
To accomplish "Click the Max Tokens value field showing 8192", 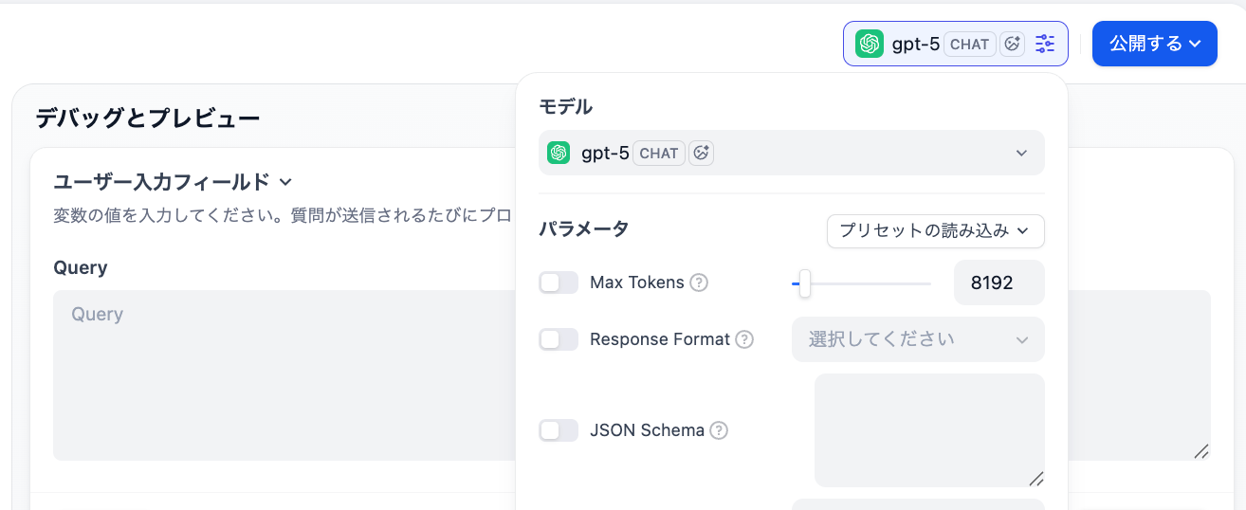I will click(999, 282).
